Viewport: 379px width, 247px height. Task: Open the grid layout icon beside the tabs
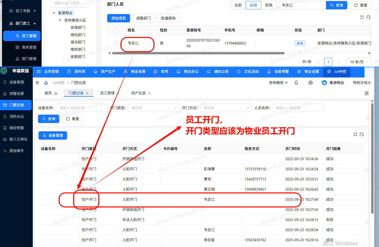[x=367, y=93]
